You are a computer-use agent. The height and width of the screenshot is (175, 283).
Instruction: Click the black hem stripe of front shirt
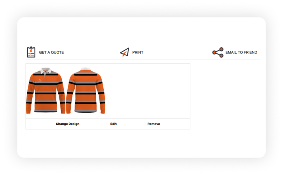point(46,112)
